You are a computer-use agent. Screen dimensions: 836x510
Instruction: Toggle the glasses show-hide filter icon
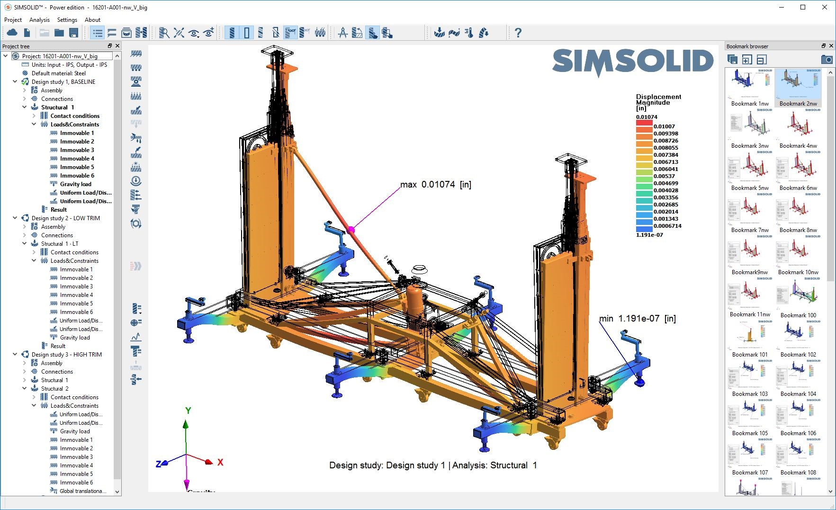coord(291,32)
